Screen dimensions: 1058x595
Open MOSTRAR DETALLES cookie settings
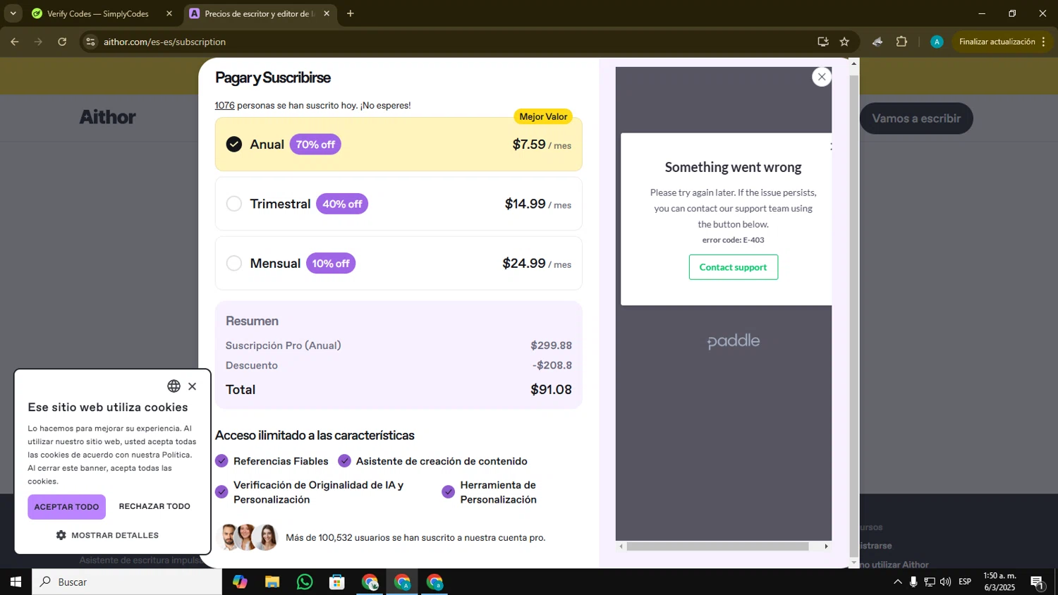[x=107, y=535]
